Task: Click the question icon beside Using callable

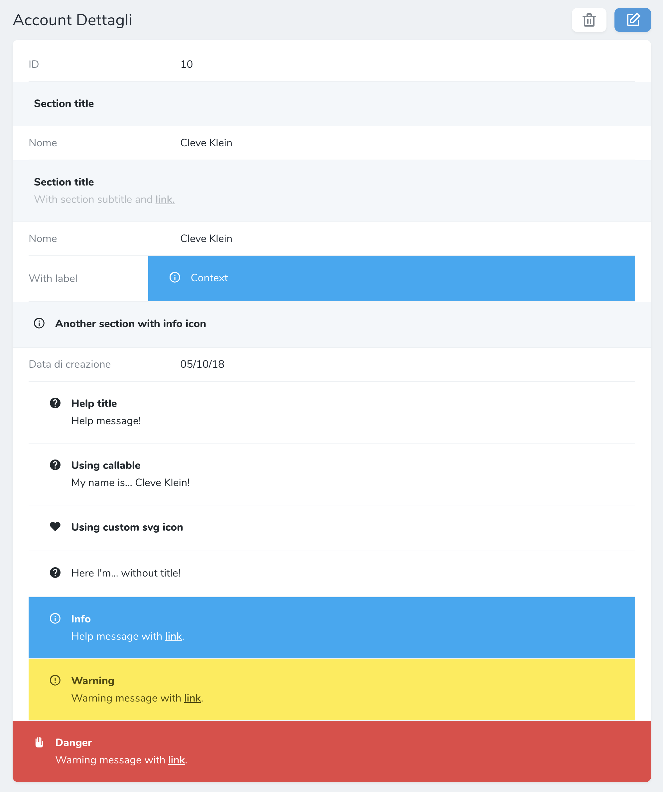Action: (x=55, y=465)
